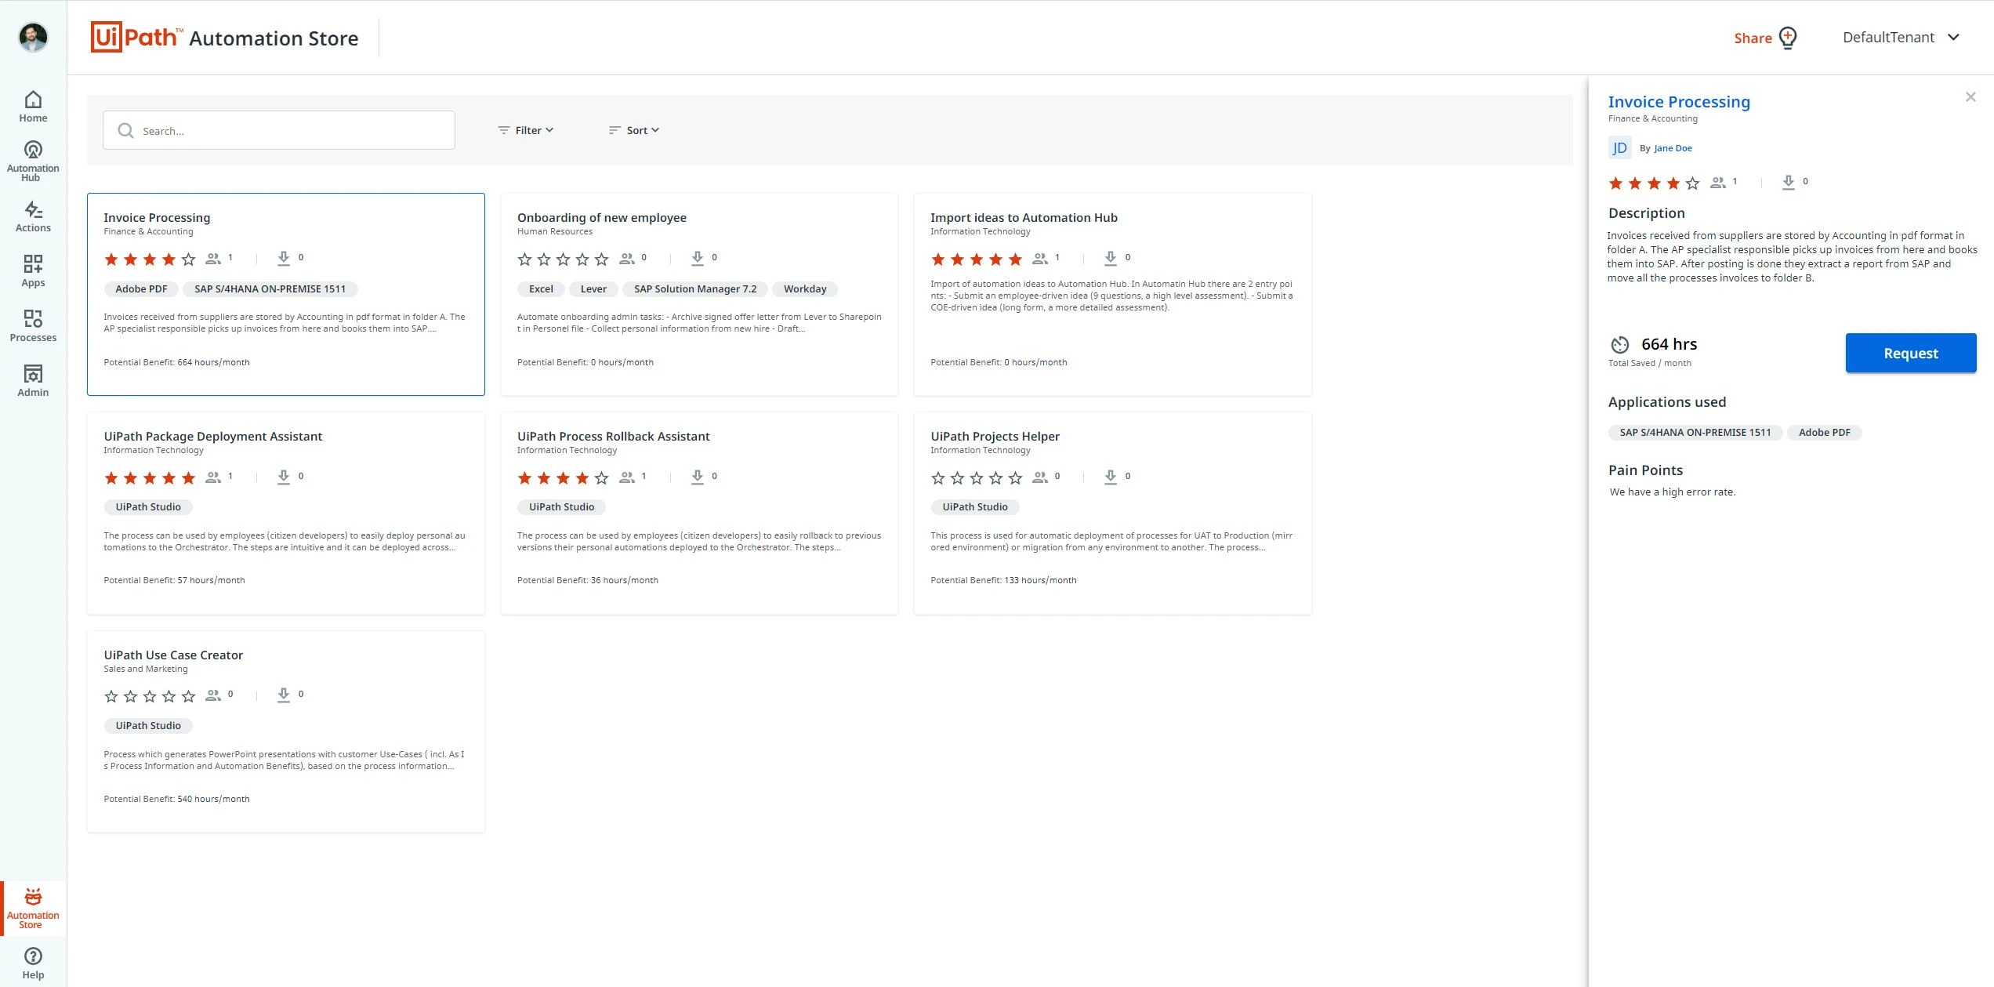Open Admin in the sidebar

(x=33, y=381)
